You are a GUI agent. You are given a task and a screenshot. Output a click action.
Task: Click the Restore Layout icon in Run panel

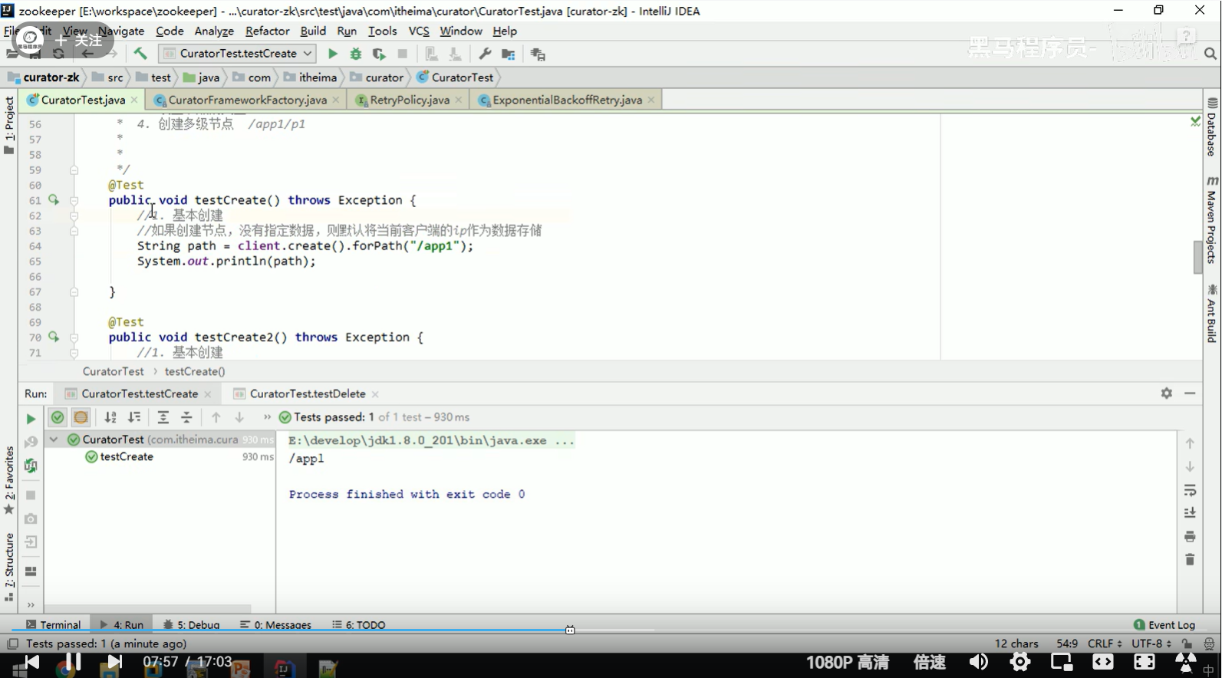[x=31, y=571]
